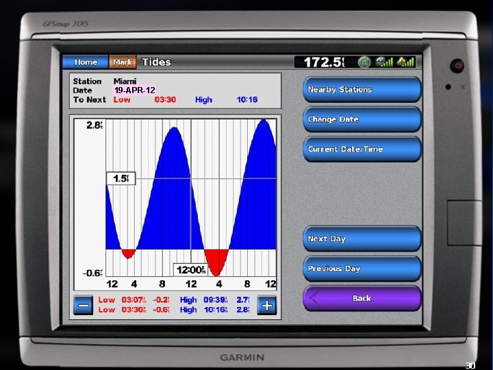Screen dimensions: 493x370
Task: Tap the 2.8 maximum height label
Action: pos(94,125)
